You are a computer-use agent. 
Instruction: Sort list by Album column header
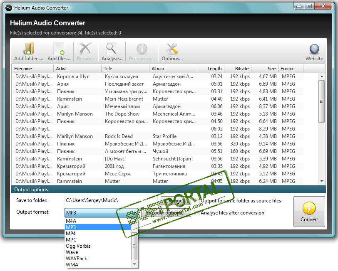173,69
